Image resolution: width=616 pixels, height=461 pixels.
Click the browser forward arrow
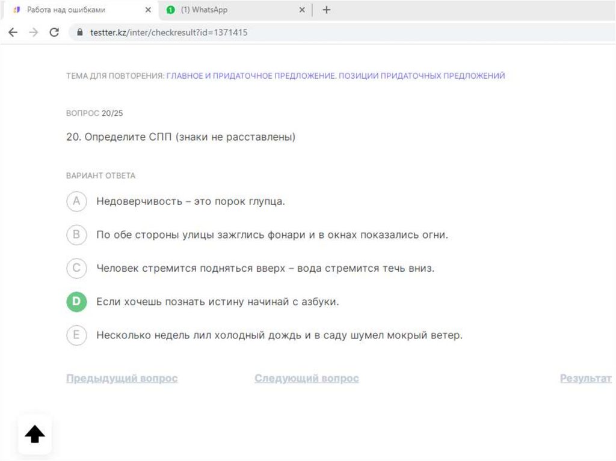34,32
